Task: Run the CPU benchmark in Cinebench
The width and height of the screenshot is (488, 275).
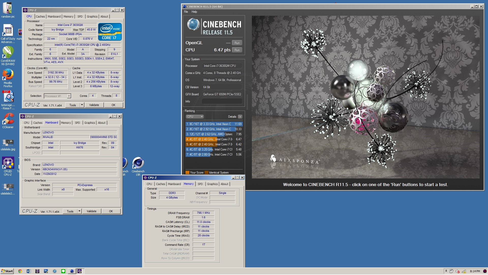Action: point(237,50)
